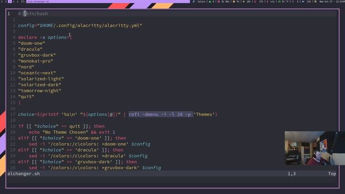Click "nord" in the options array
Viewport: 345px width, 194px height.
26,67
